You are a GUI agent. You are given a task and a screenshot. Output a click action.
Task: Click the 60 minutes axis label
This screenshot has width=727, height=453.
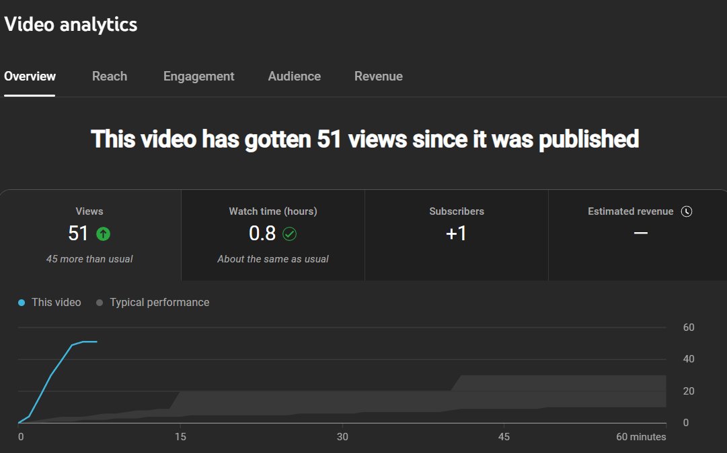641,437
